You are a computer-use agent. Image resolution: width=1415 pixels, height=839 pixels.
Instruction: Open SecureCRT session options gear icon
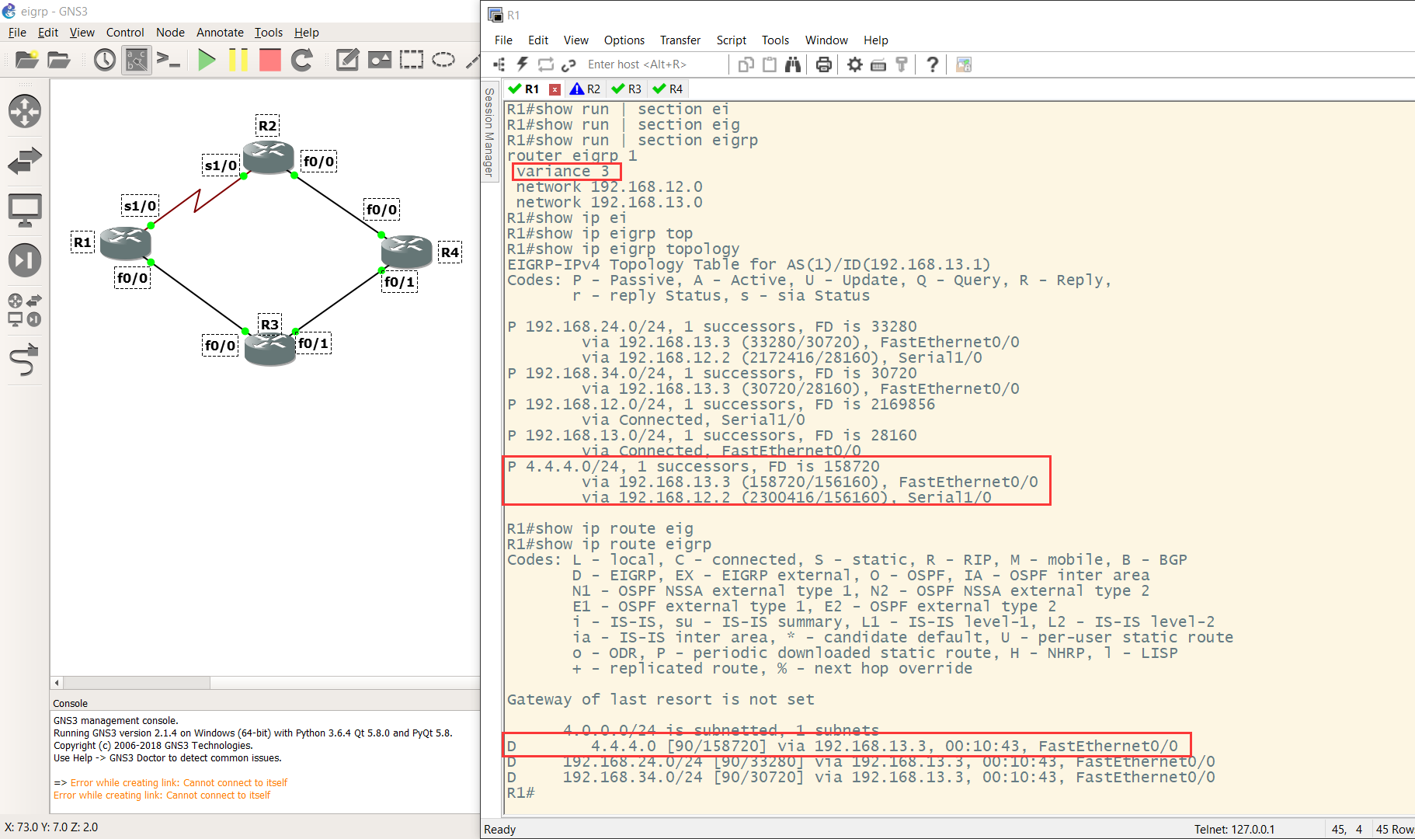click(855, 64)
